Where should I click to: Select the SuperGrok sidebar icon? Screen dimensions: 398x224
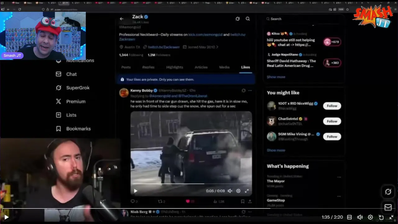(58, 88)
